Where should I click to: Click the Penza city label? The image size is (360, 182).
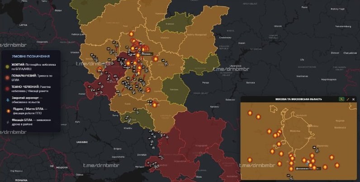pos(205,82)
